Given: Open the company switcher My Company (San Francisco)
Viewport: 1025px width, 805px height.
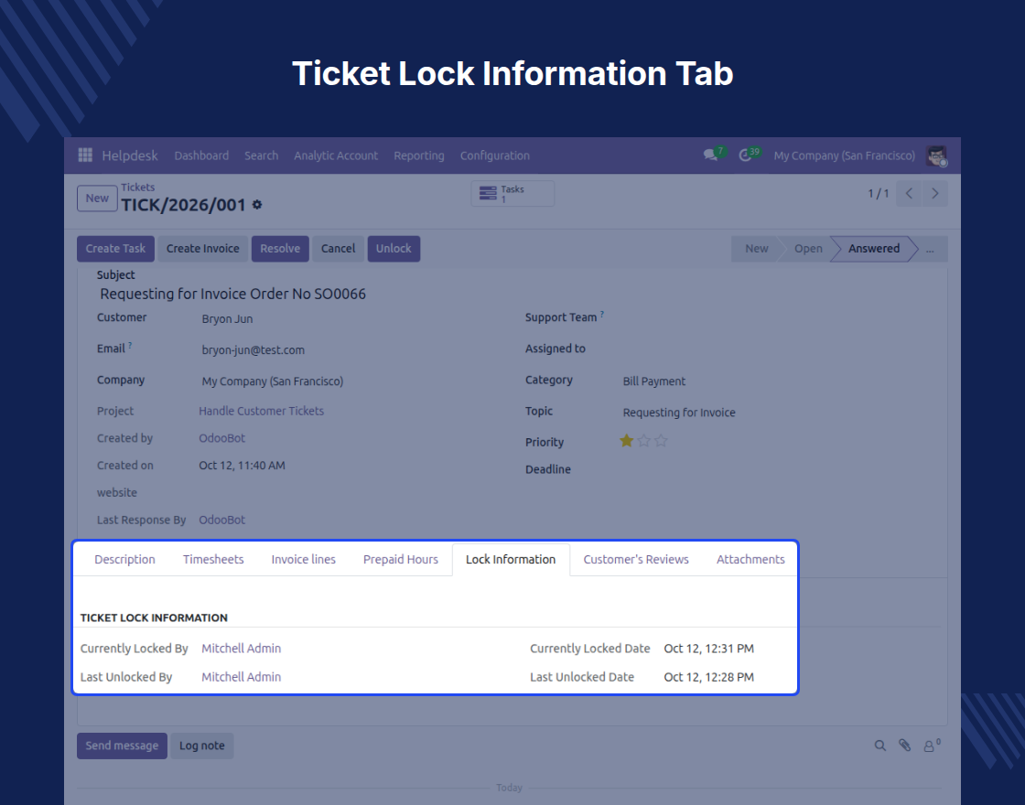Looking at the screenshot, I should tap(844, 156).
